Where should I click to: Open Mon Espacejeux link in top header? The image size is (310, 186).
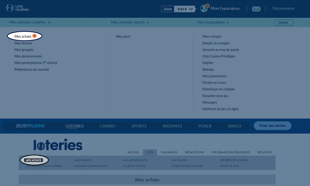[x=225, y=8]
